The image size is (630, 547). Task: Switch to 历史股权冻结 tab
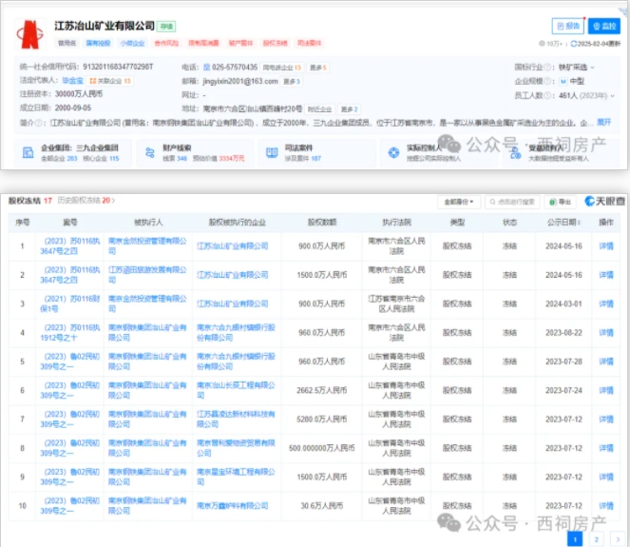86,201
